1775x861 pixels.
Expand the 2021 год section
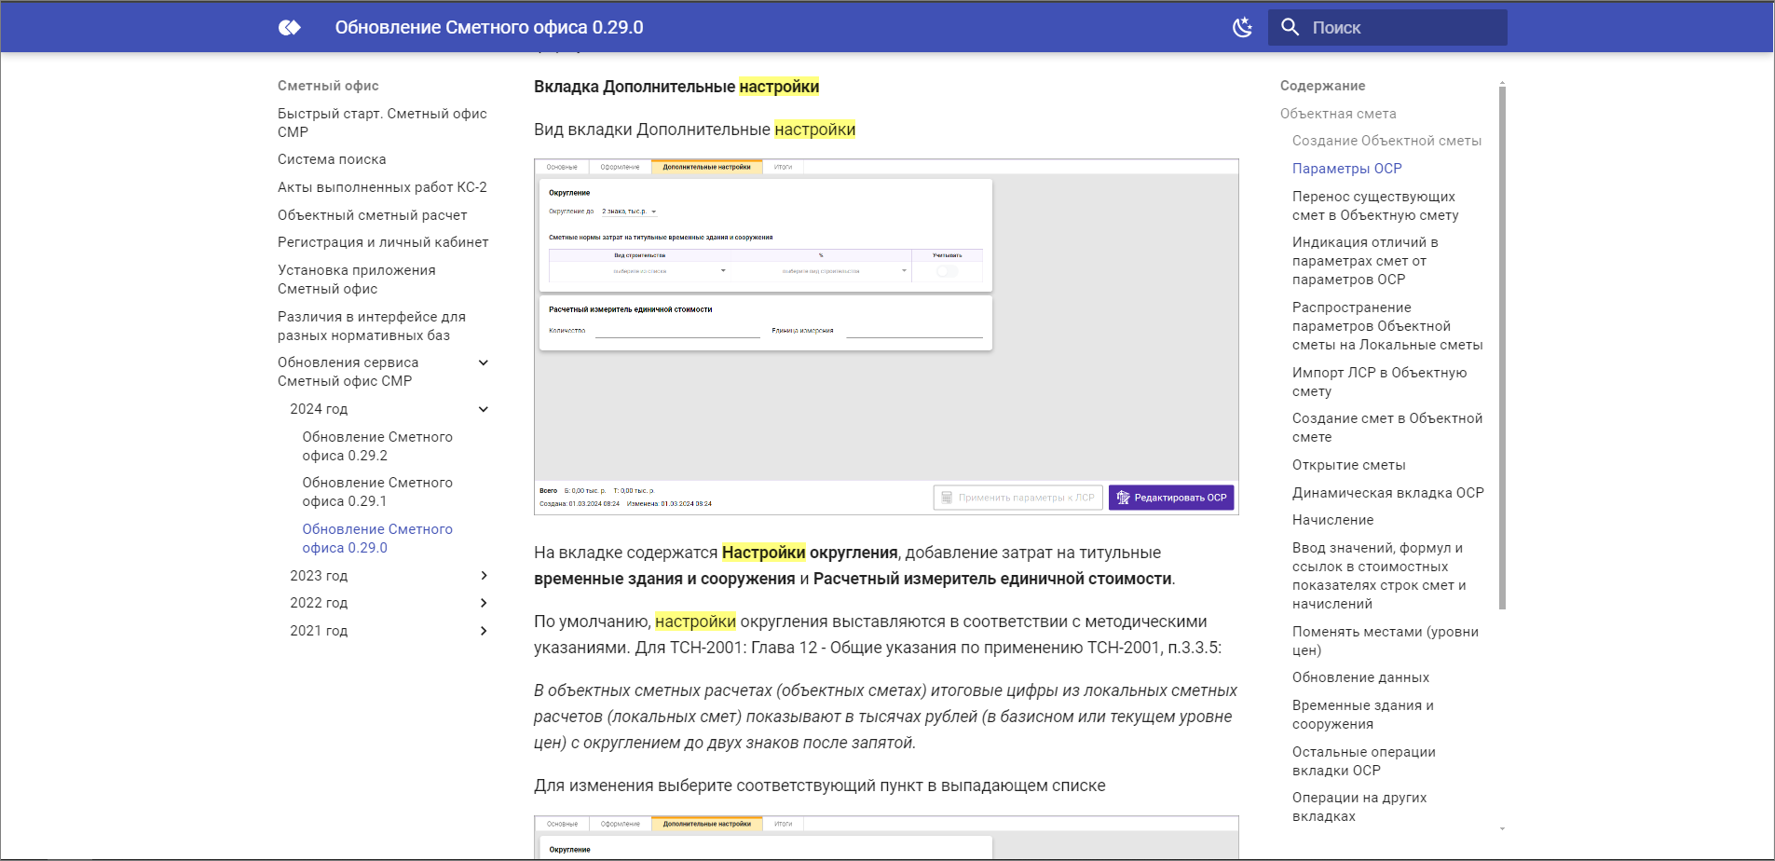click(x=484, y=631)
